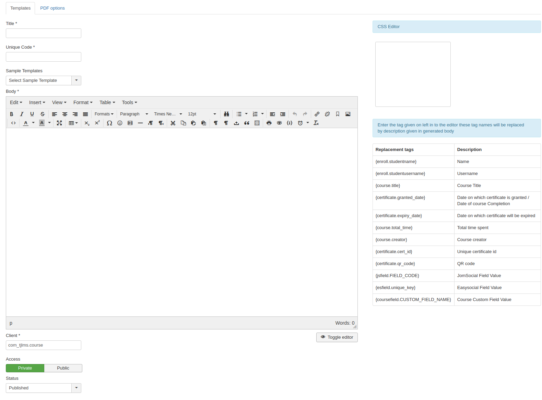Open source code view icon
Screen dimensions: 542x400
(13, 123)
